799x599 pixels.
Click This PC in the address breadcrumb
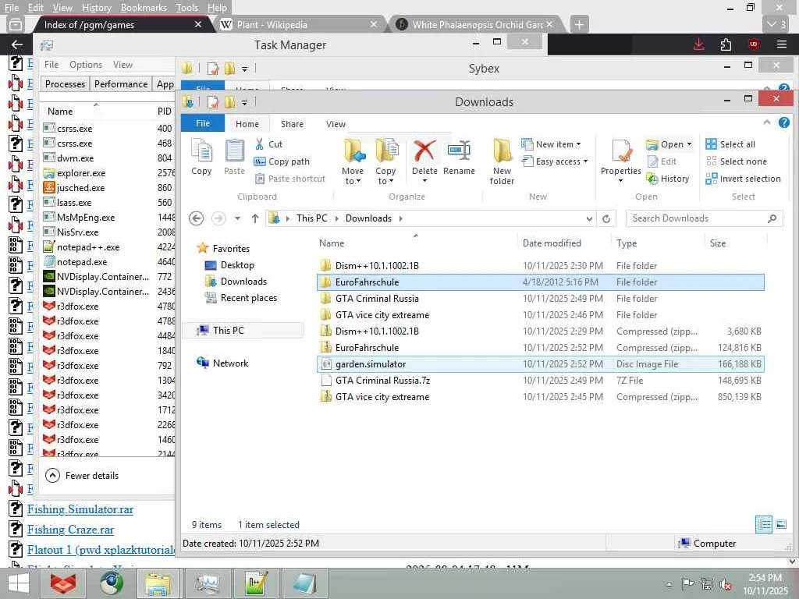(x=312, y=218)
